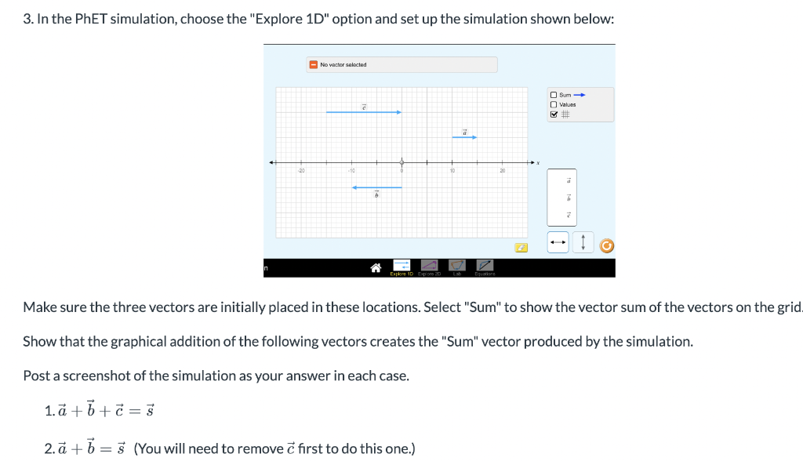Switch to the Explore 1D tab

tap(401, 265)
